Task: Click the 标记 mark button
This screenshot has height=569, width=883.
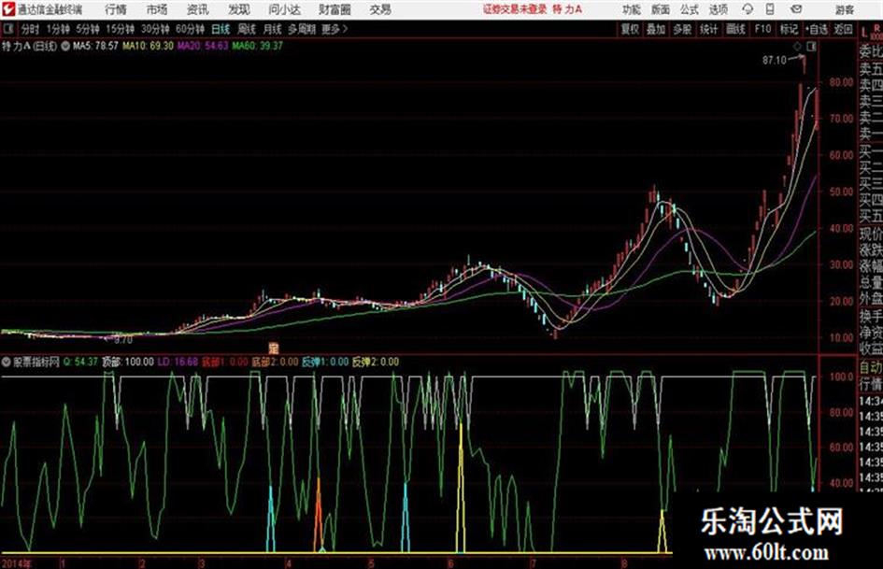Action: tap(789, 29)
